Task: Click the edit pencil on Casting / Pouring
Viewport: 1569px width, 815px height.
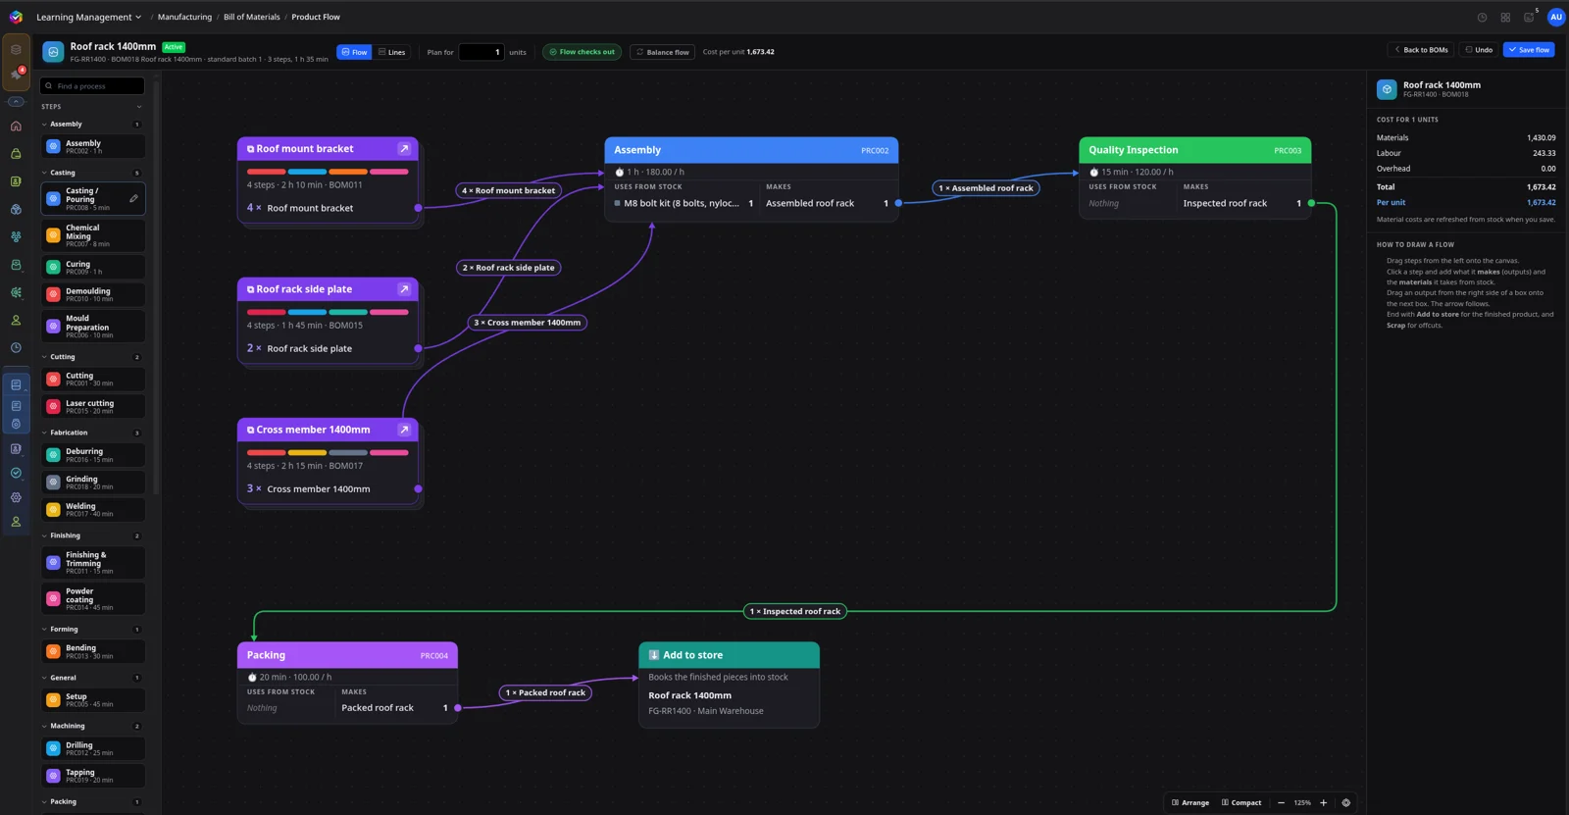Action: [x=134, y=199]
